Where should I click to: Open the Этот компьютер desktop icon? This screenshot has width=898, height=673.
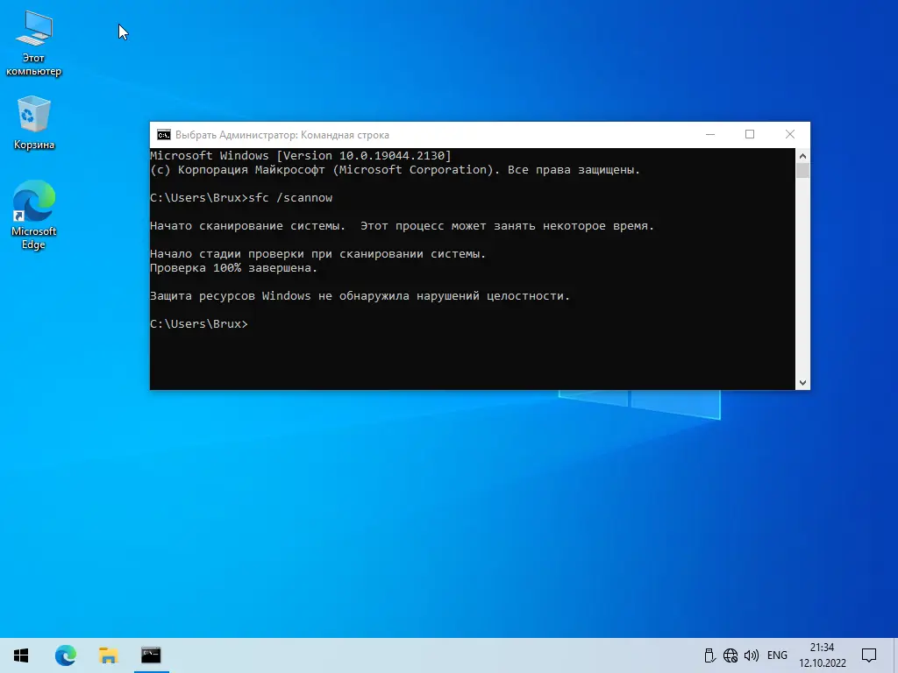[x=34, y=44]
